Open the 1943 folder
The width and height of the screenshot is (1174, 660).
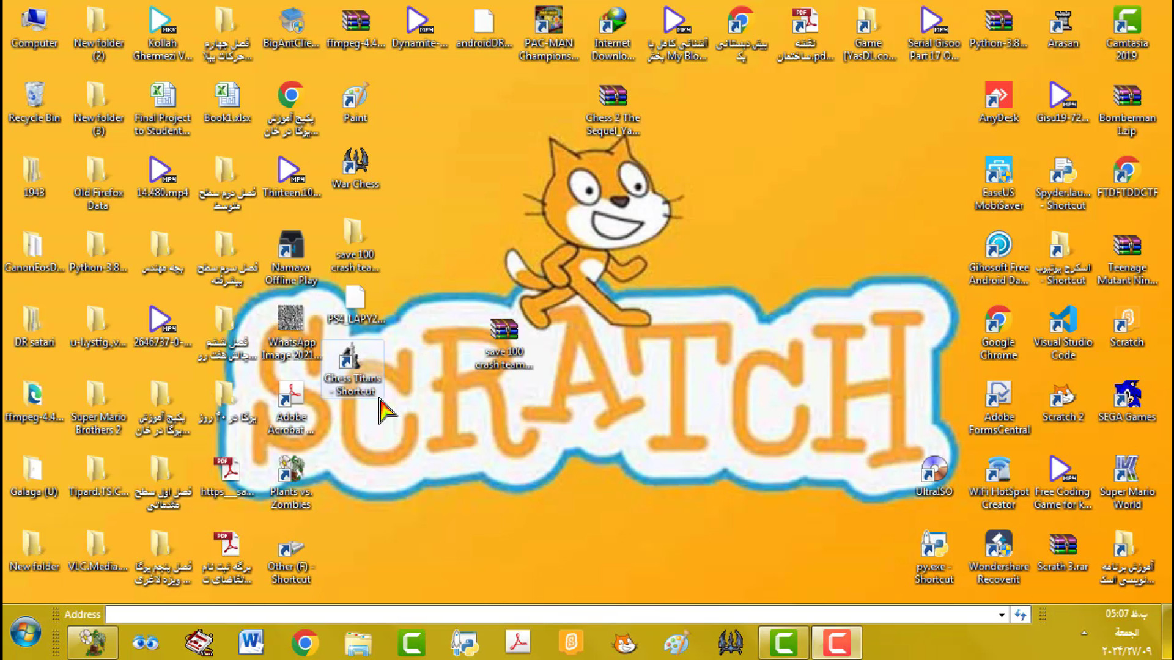point(34,177)
